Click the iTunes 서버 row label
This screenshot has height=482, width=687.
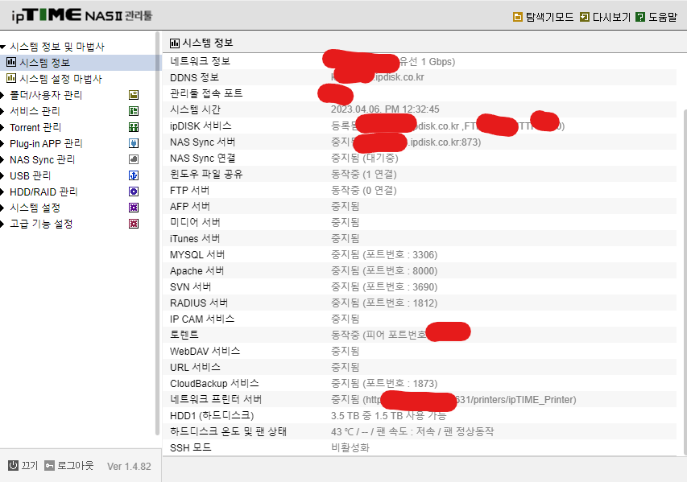coord(195,239)
